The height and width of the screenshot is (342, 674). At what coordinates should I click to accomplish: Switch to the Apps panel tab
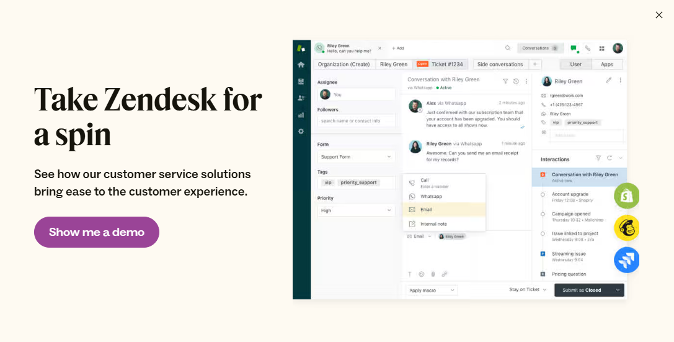[607, 64]
